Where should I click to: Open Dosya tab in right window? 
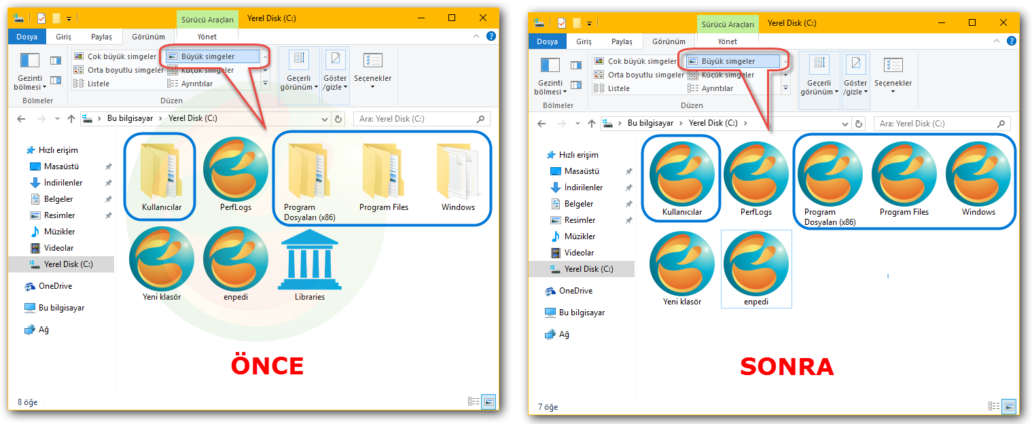point(547,41)
